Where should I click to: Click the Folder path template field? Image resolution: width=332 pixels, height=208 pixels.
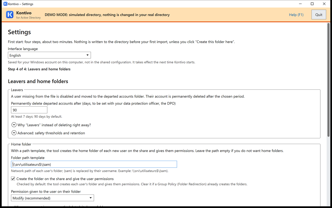(94, 164)
